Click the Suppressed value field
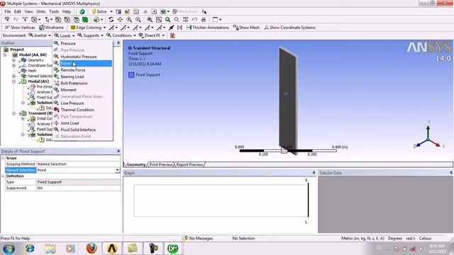454x255 pixels. click(78, 188)
